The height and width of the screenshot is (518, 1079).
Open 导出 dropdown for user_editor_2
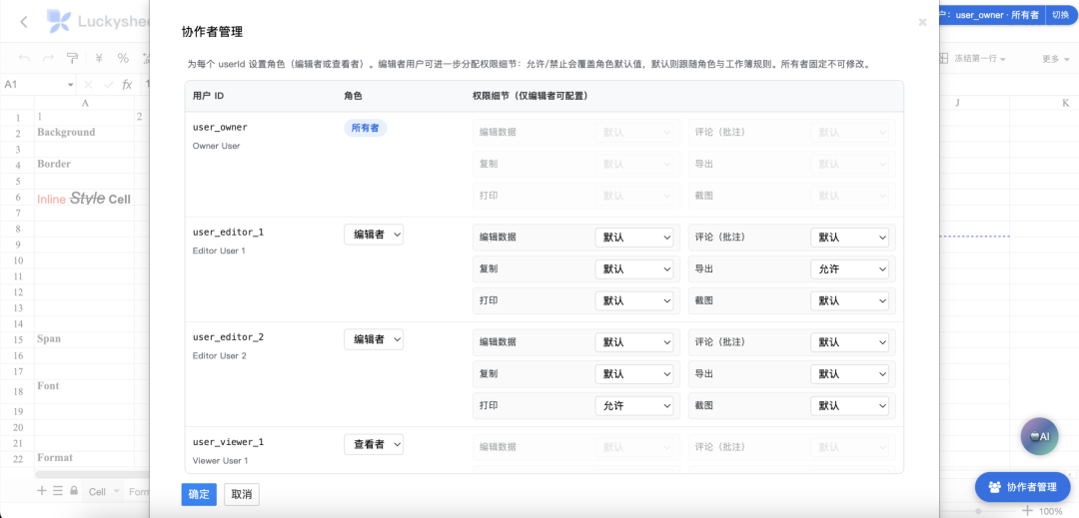pyautogui.click(x=849, y=373)
